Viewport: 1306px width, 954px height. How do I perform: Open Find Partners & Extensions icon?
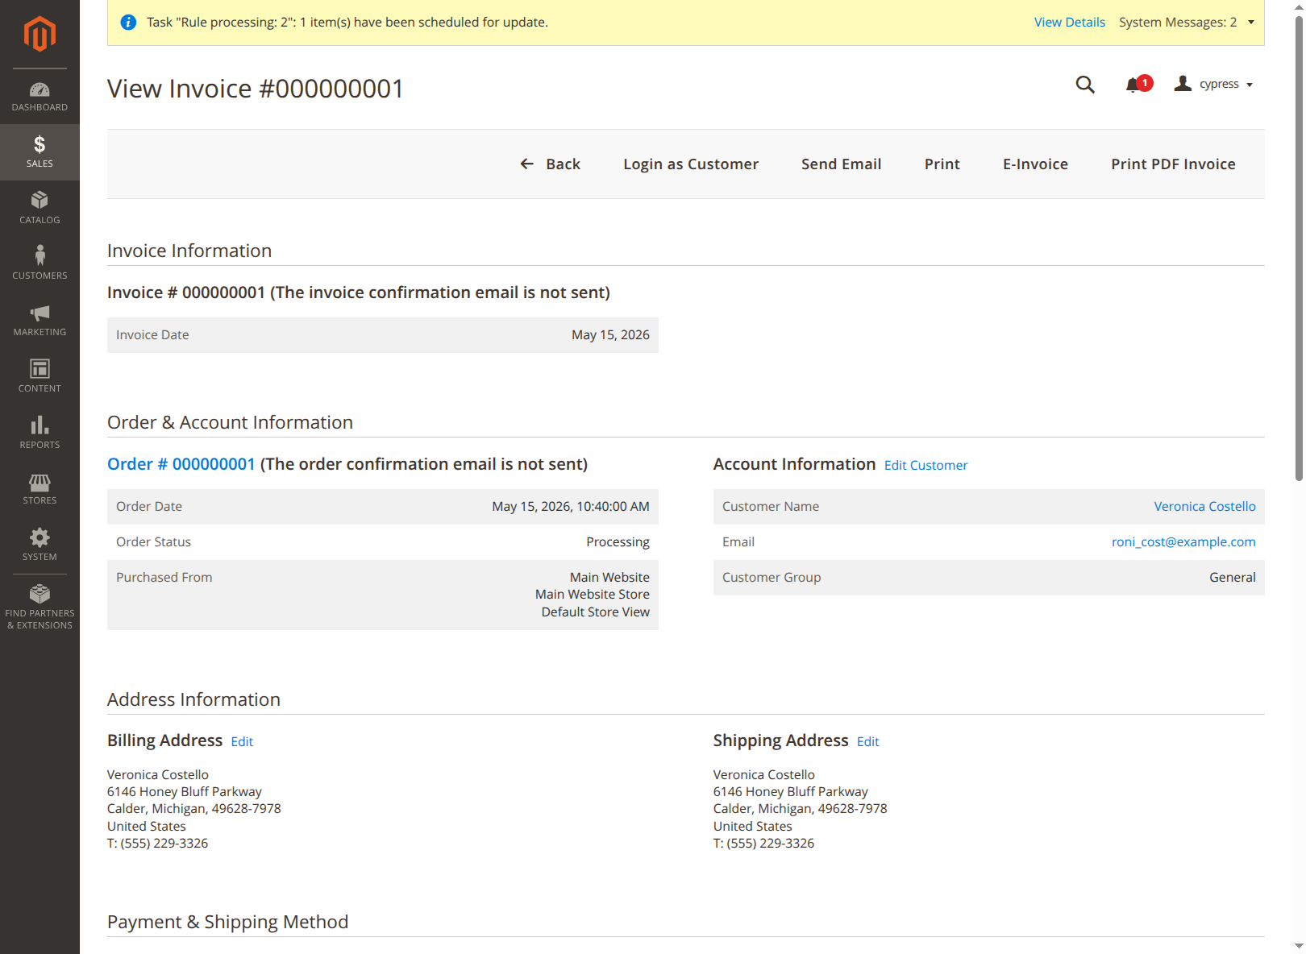(x=40, y=594)
